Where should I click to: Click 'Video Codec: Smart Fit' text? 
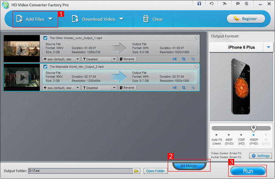[x=226, y=153]
